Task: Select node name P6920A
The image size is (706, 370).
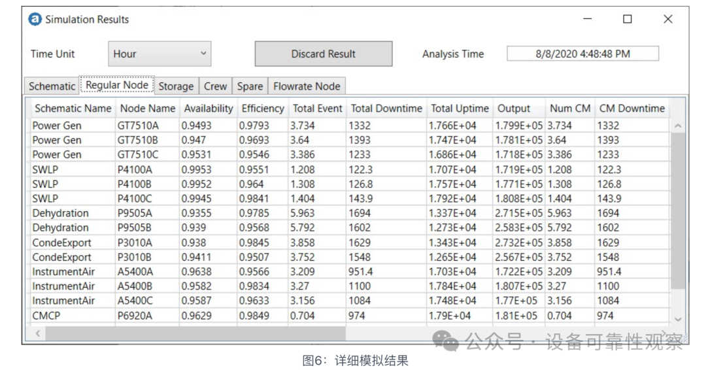Action: [135, 316]
